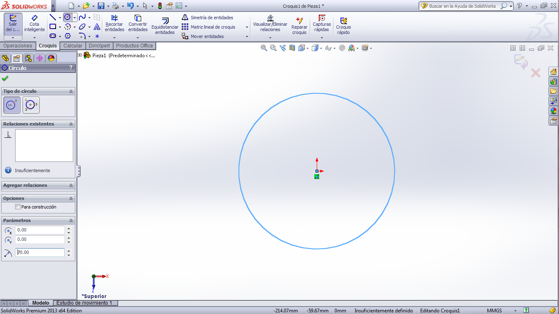Open the FeatureManager design tree tab
Image resolution: width=559 pixels, height=314 pixels.
point(5,58)
